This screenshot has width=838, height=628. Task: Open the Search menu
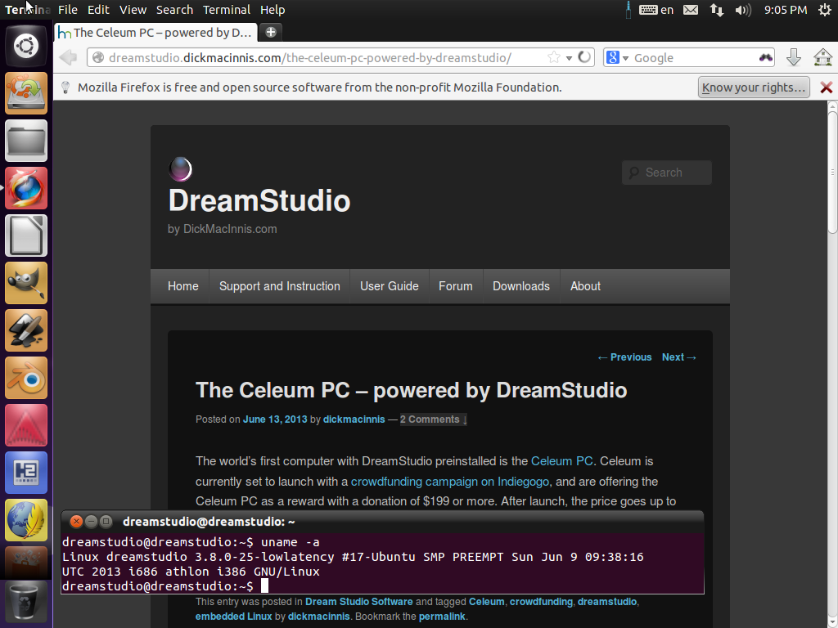click(175, 10)
